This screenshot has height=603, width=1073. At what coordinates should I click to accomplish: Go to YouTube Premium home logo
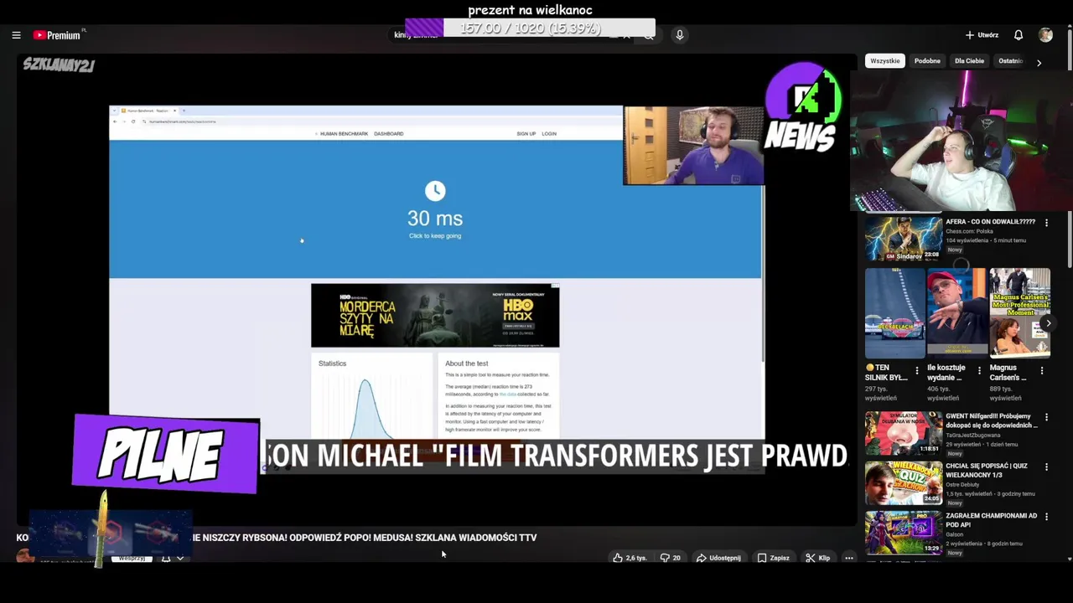57,35
